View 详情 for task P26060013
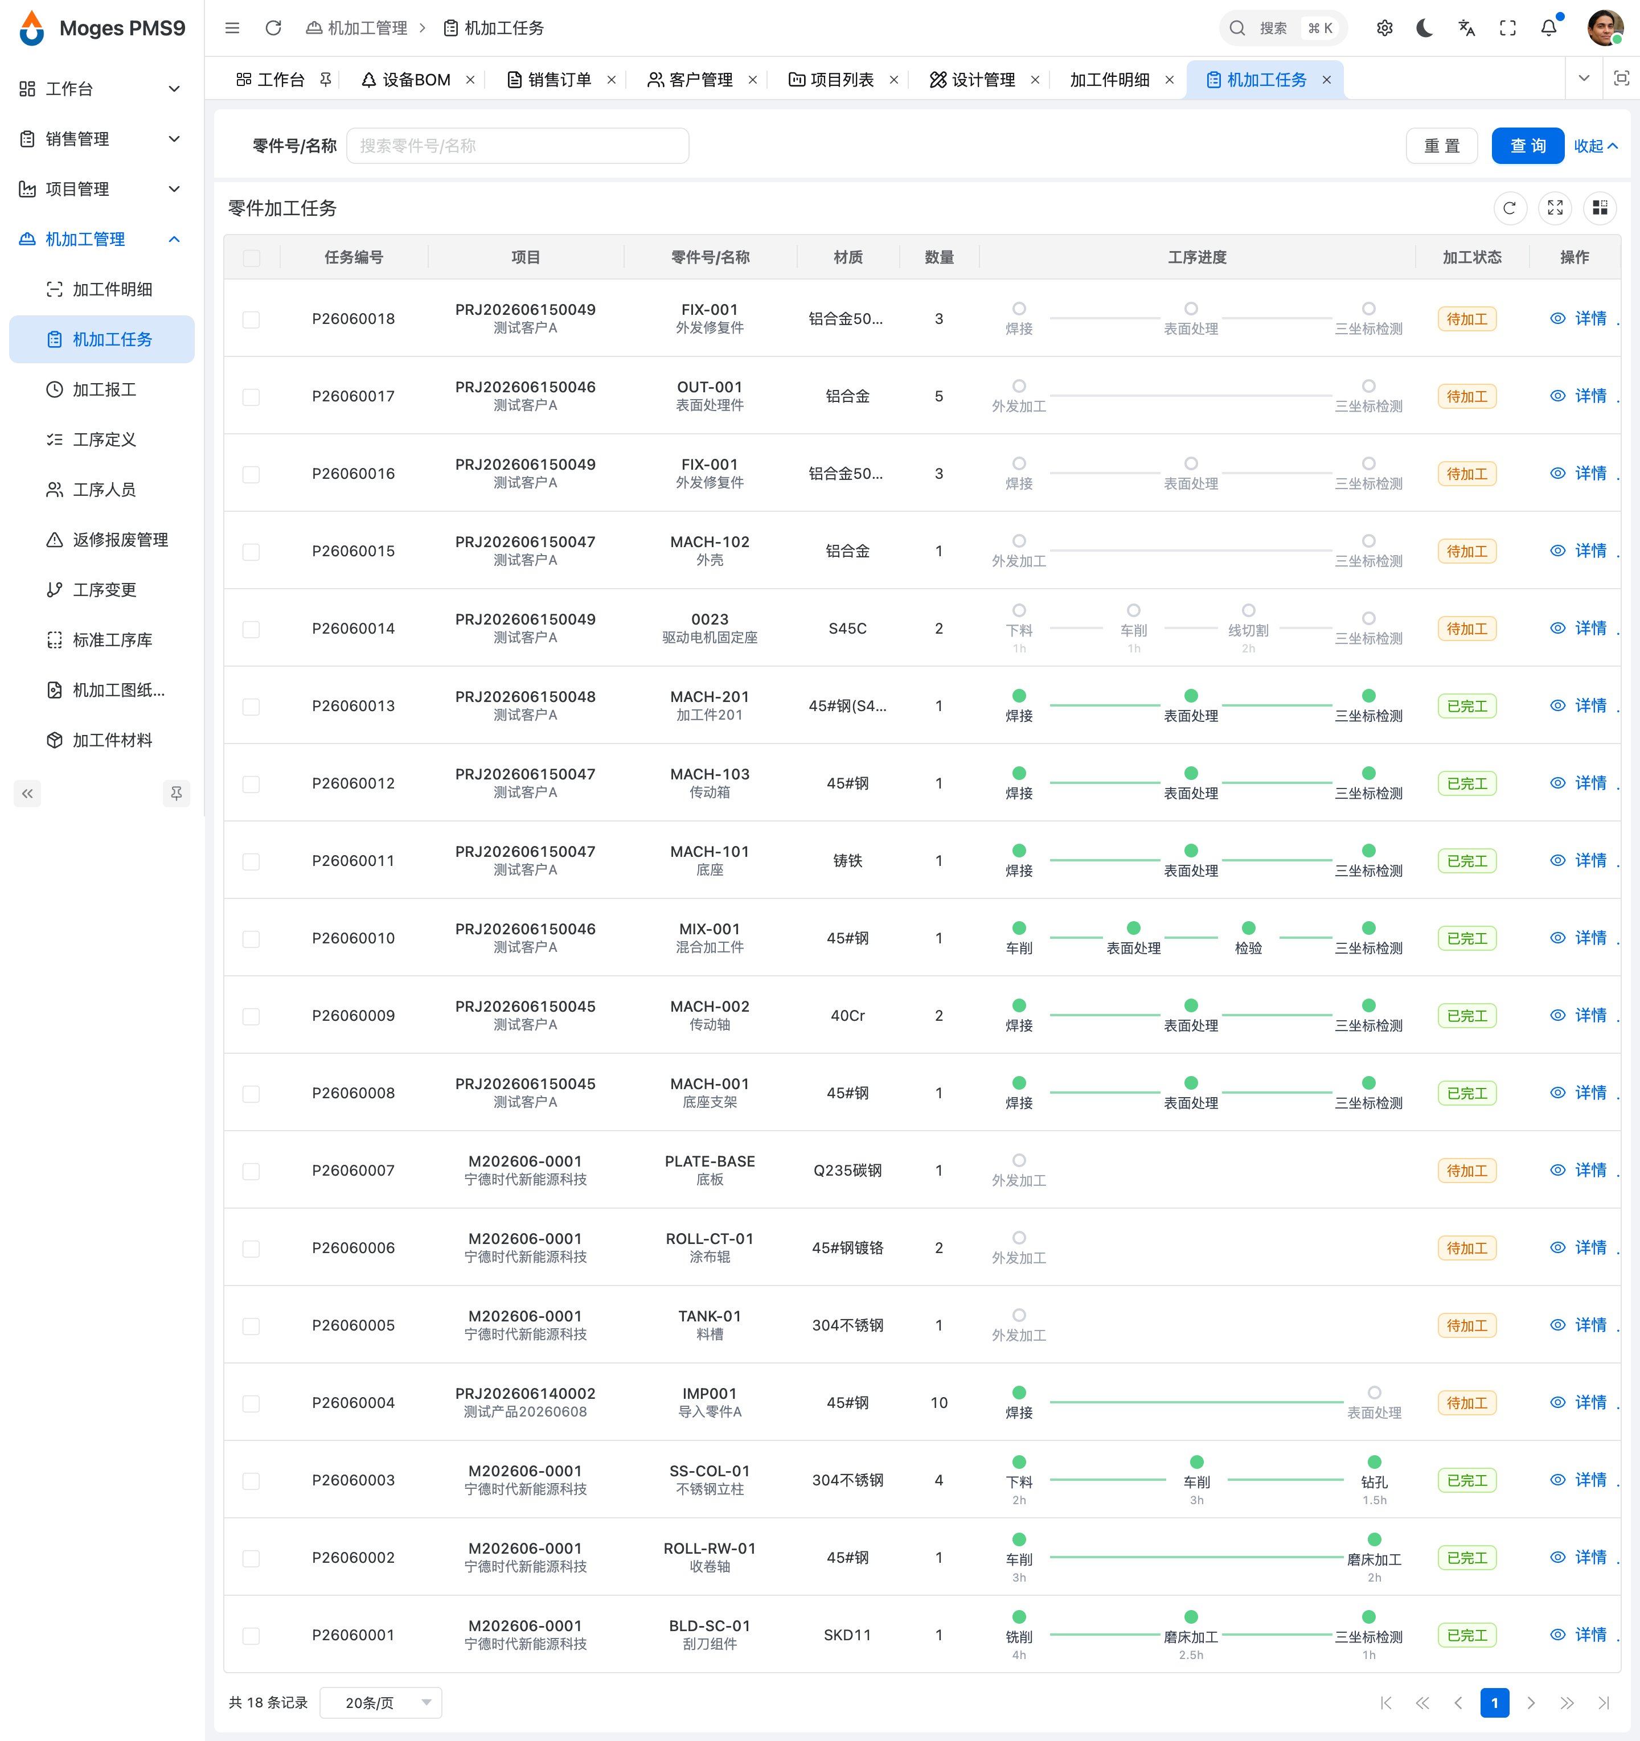 1578,705
